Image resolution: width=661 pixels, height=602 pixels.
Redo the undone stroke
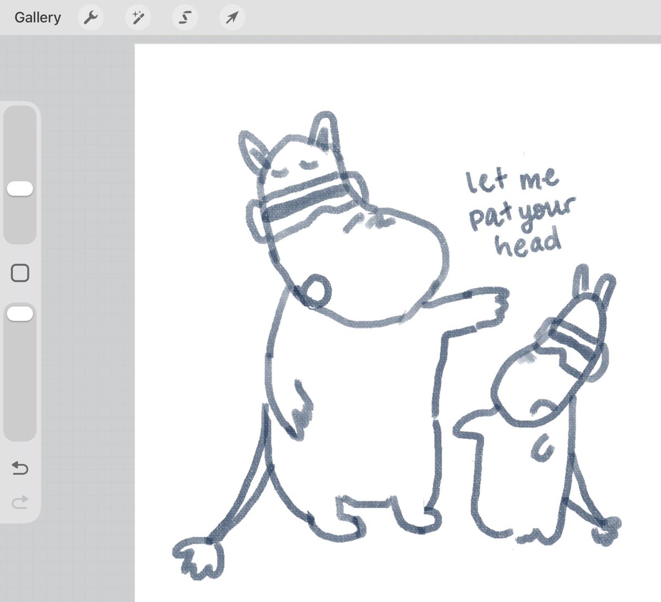click(20, 502)
